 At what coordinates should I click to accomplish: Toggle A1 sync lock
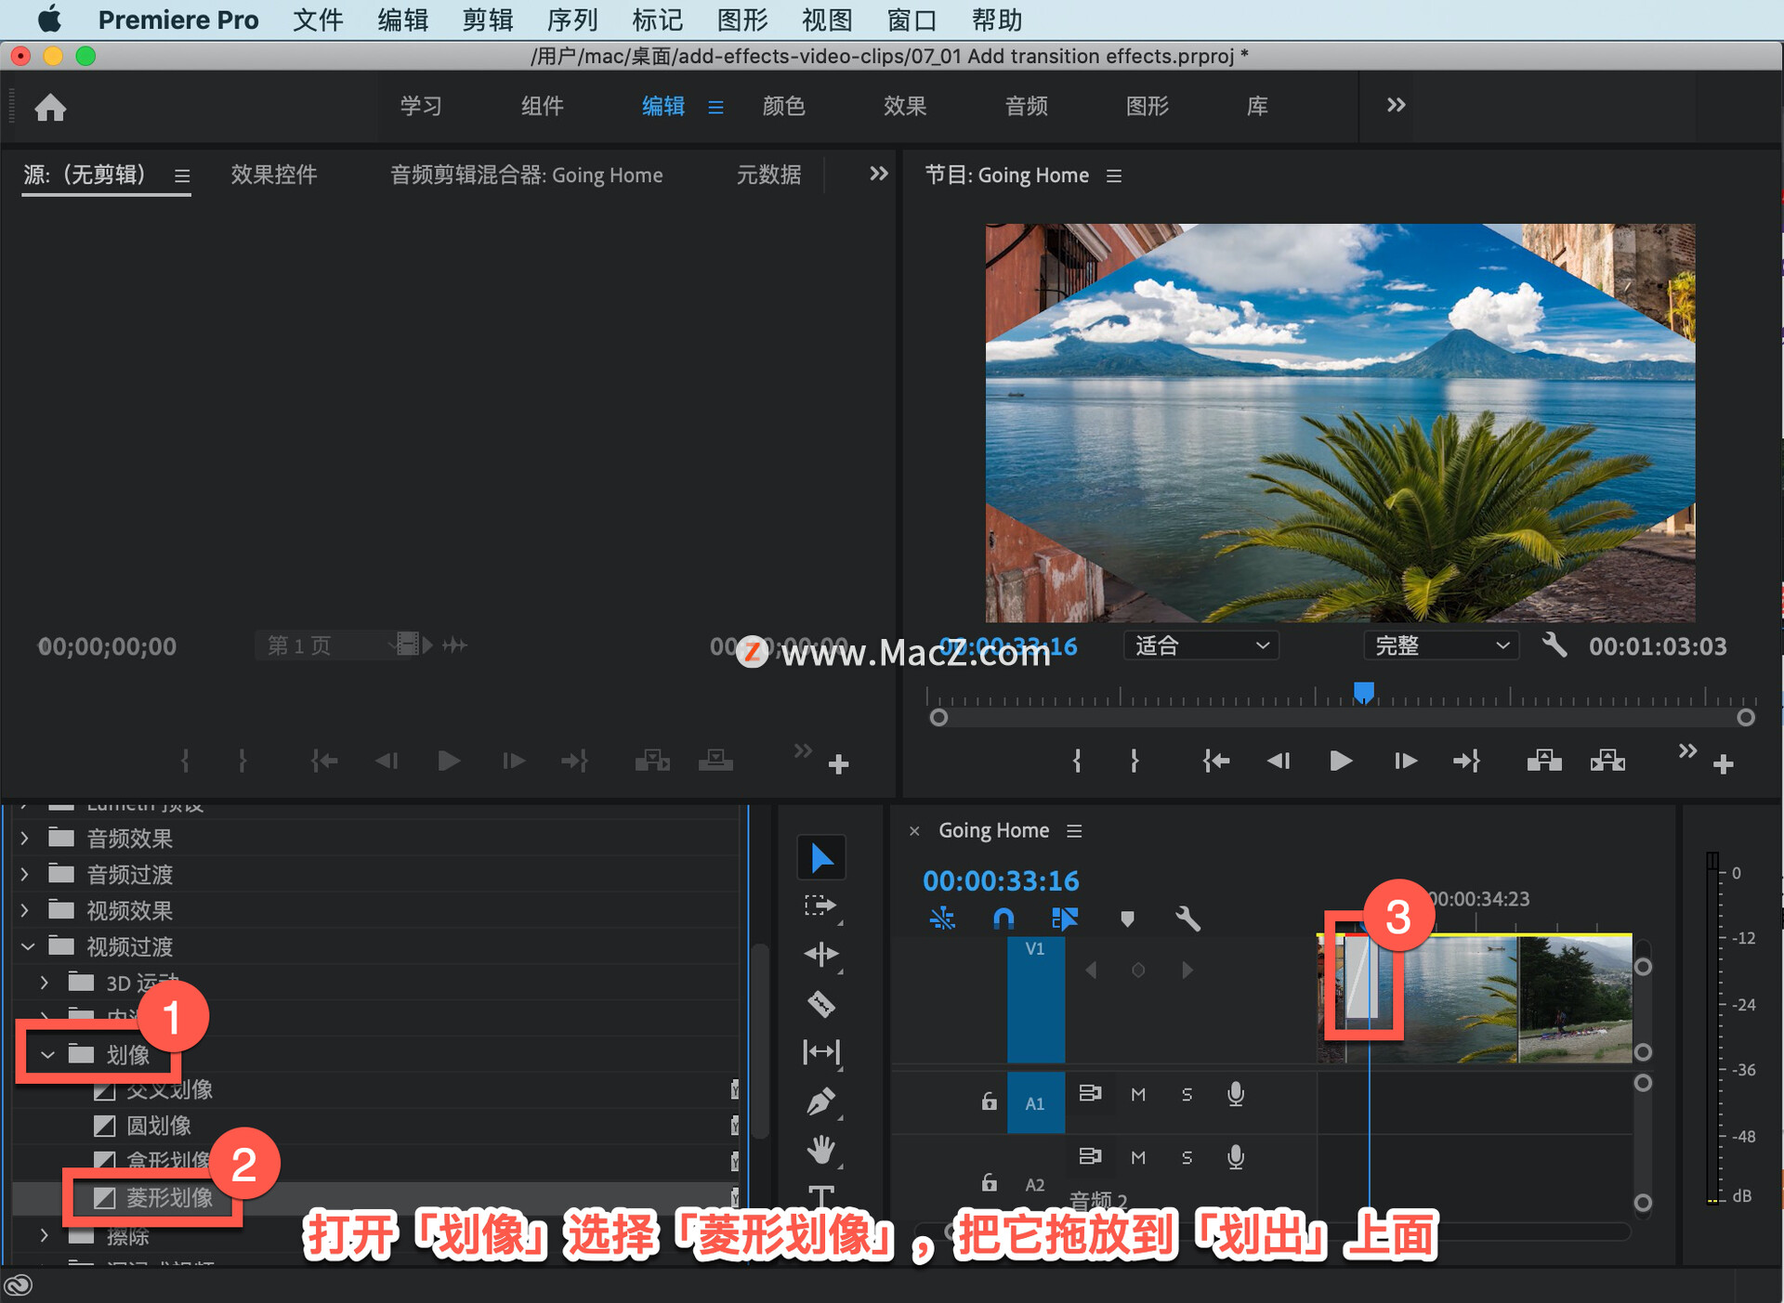point(1090,1093)
